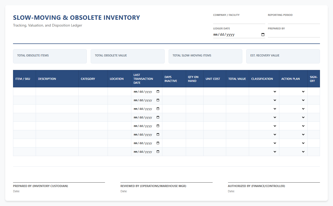Open calendar picker in sixth table row
This screenshot has height=206, width=333.
[x=158, y=134]
